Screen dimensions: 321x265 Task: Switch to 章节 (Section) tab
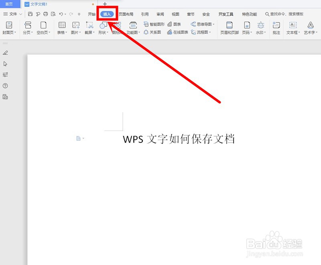(191, 14)
